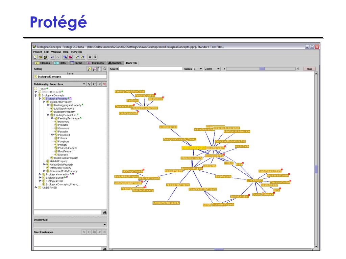Screen dimensions: 346x259
Task: Click the A toolbar button
Action: 90,57
